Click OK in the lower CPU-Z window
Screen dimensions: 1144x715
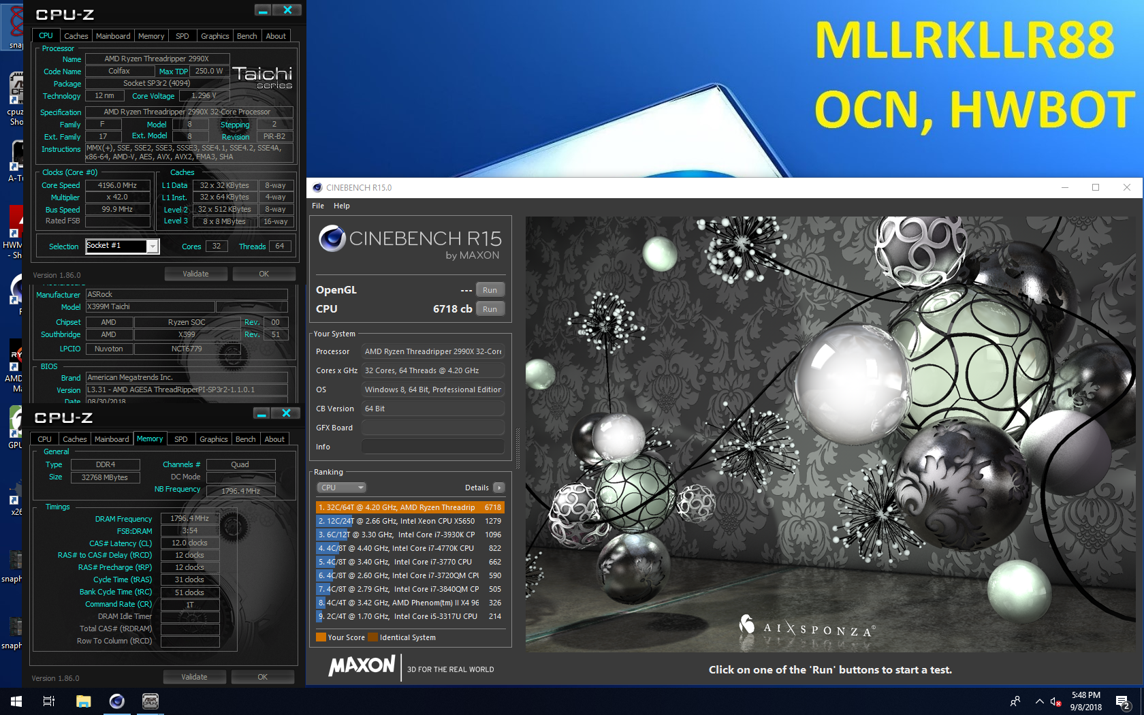coord(263,677)
